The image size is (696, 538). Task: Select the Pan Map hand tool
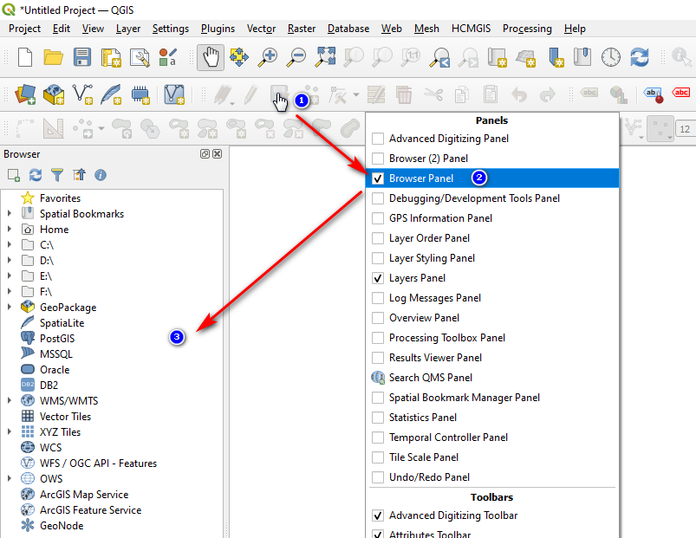coord(211,57)
